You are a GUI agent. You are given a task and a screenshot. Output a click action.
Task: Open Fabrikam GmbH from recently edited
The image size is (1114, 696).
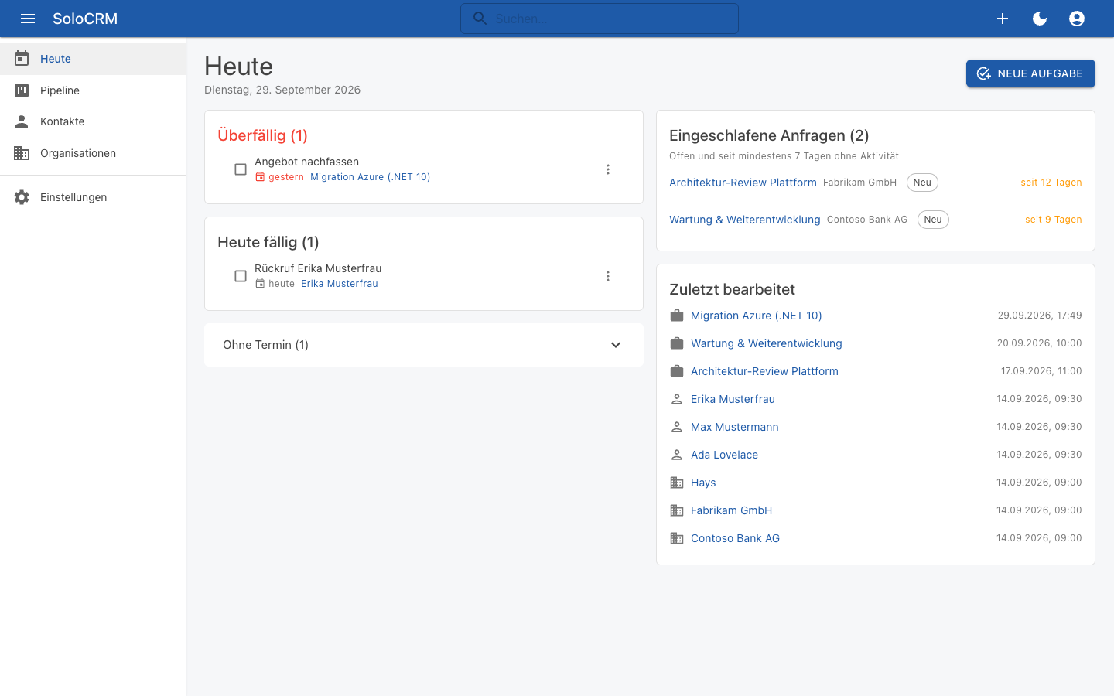pyautogui.click(x=731, y=510)
